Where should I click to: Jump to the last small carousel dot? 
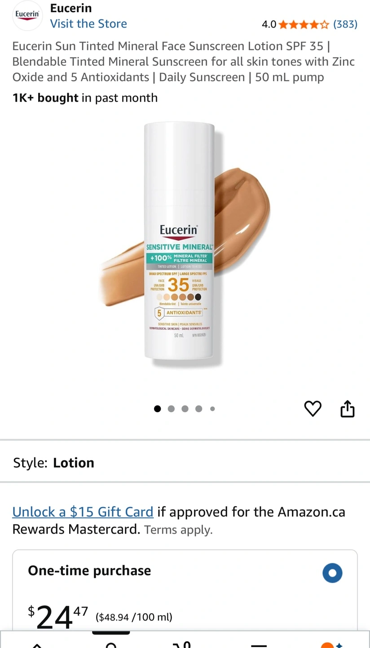(x=212, y=409)
